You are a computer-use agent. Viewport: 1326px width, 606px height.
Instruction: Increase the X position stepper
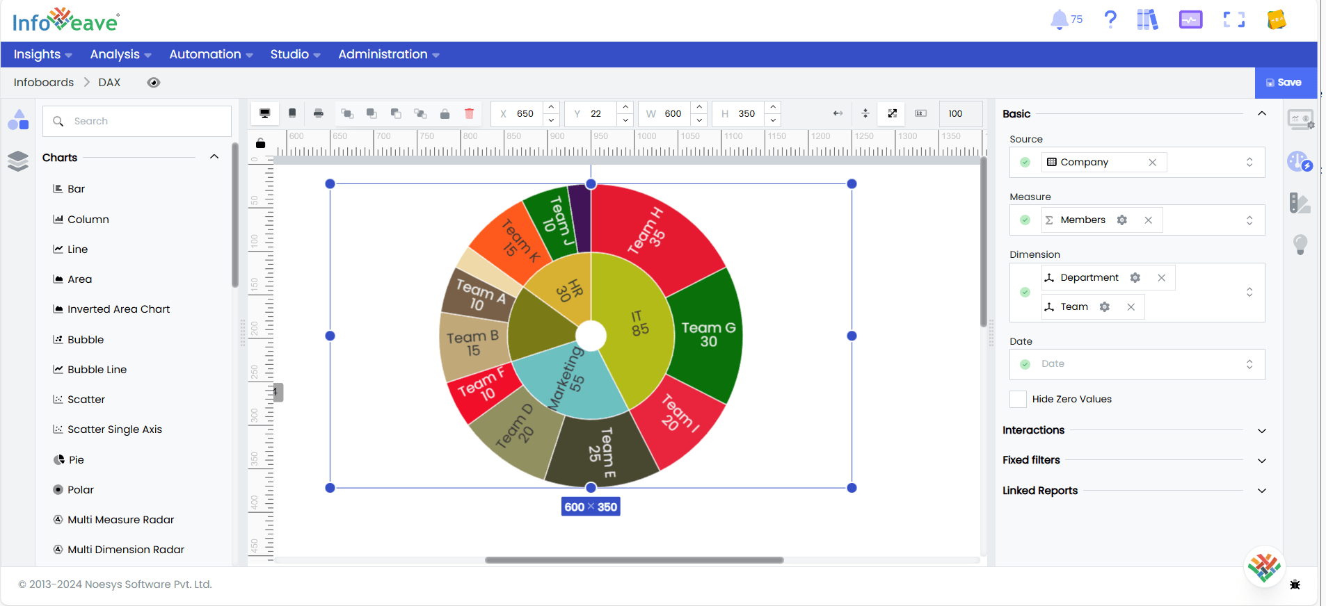tap(551, 107)
